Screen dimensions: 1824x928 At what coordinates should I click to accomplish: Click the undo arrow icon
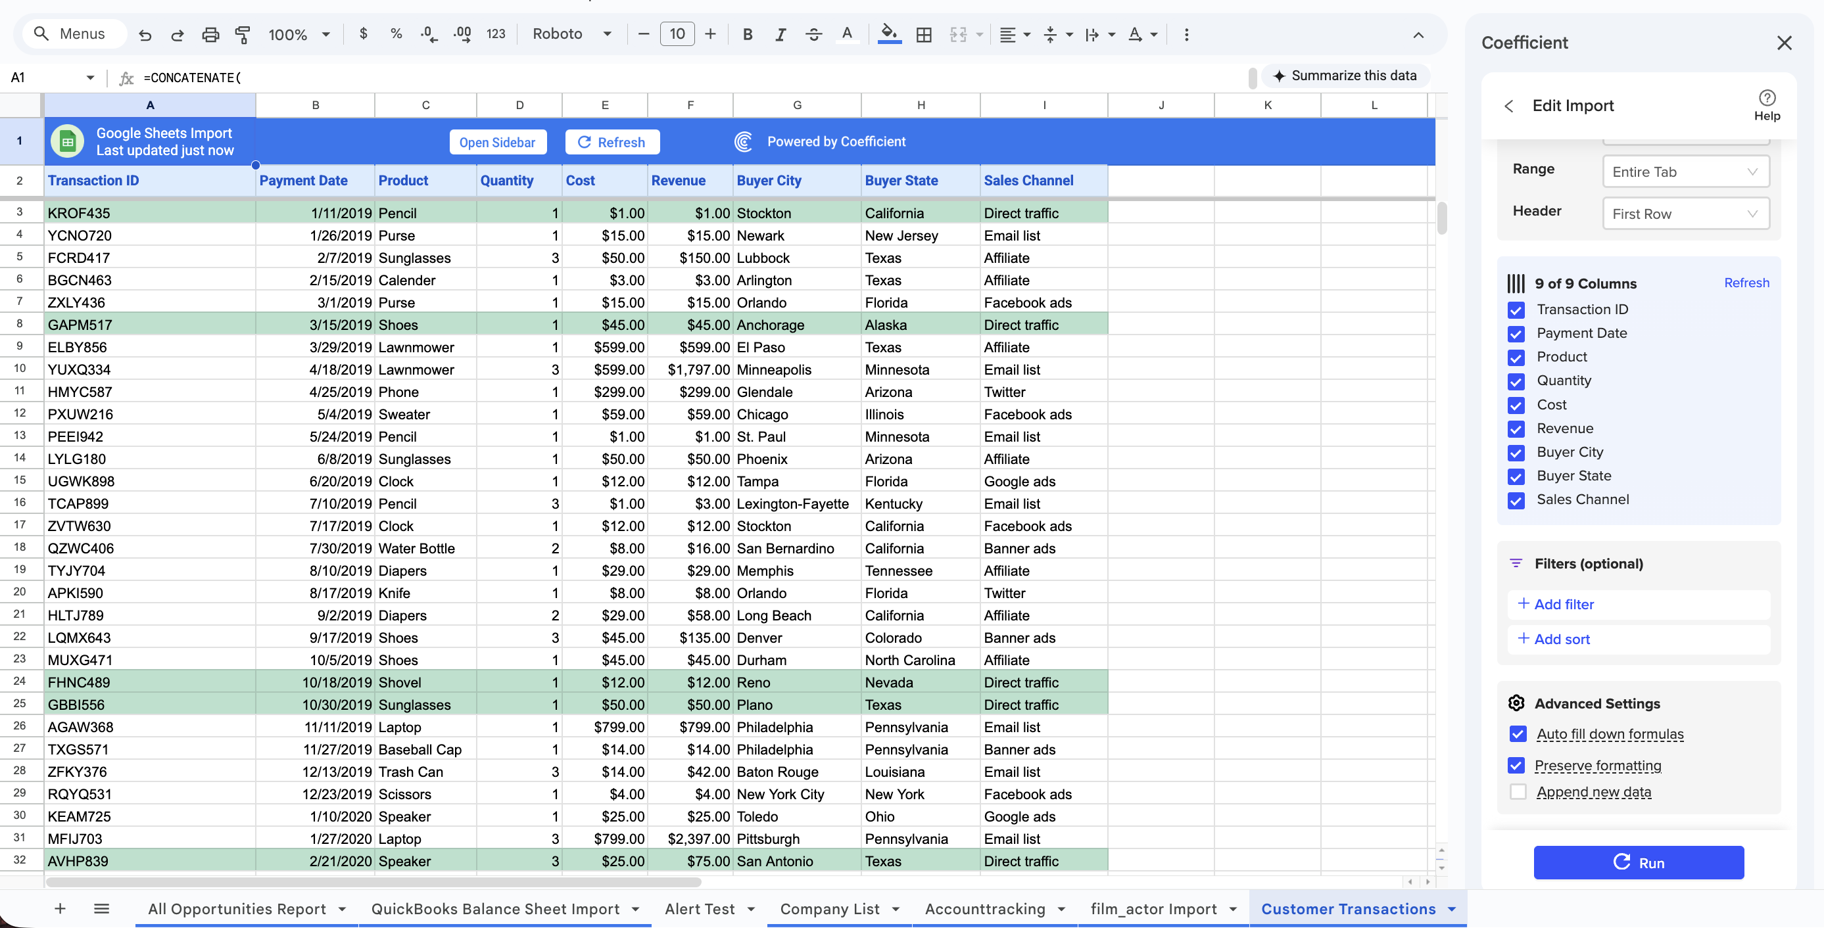(145, 34)
